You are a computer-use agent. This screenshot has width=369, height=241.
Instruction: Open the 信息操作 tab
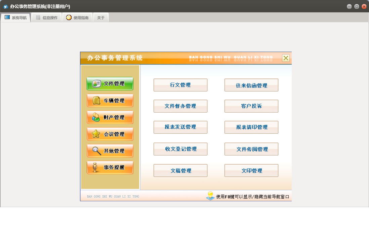(46, 18)
